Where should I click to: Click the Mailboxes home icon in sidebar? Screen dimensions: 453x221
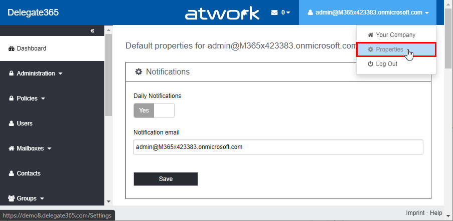[x=12, y=148]
